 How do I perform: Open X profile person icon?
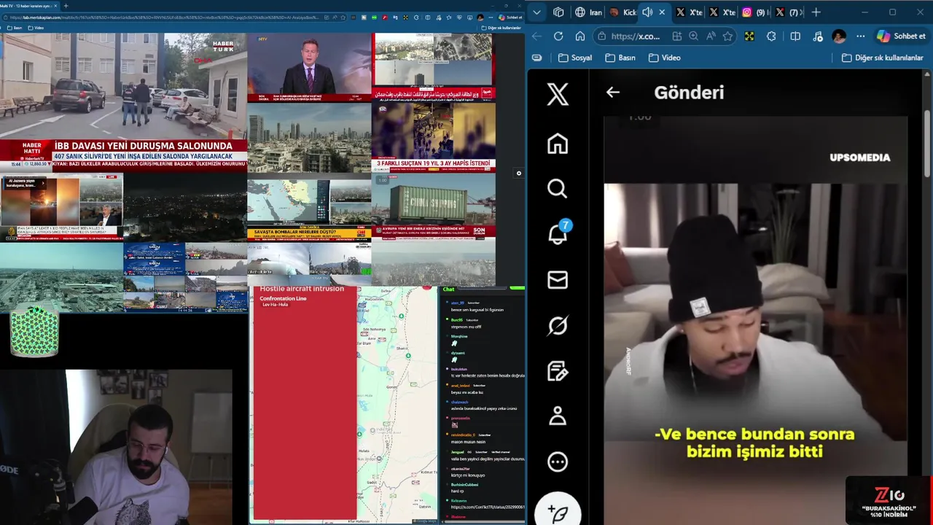click(x=558, y=416)
